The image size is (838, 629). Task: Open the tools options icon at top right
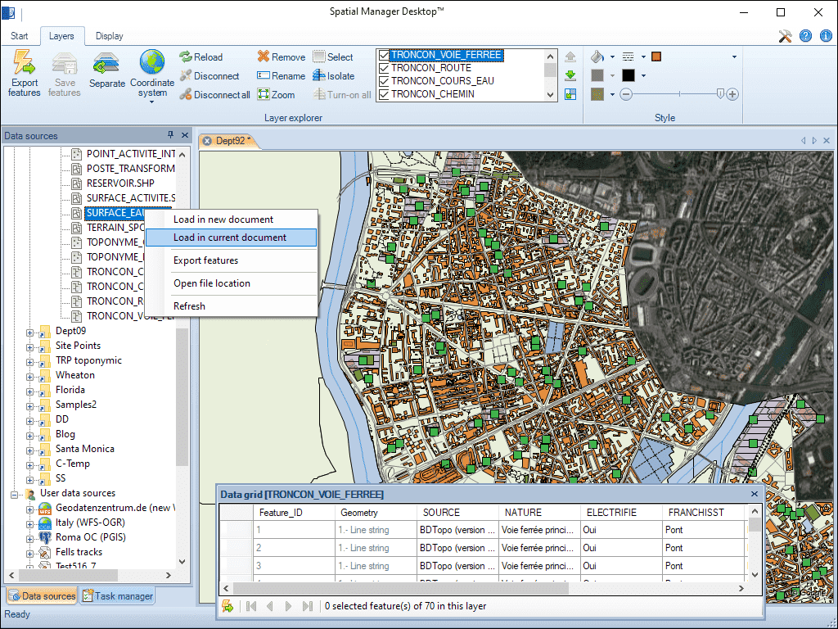(785, 36)
